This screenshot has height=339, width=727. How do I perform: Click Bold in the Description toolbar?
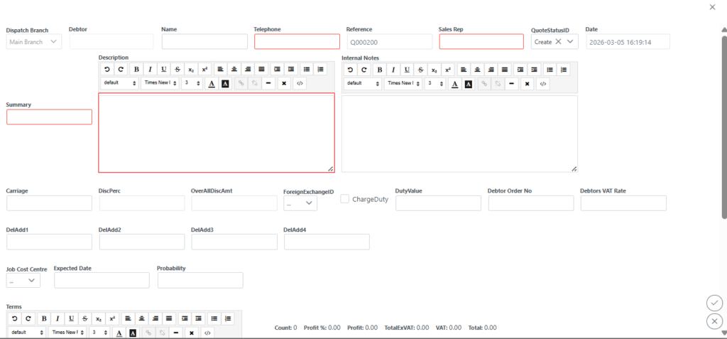click(x=136, y=69)
